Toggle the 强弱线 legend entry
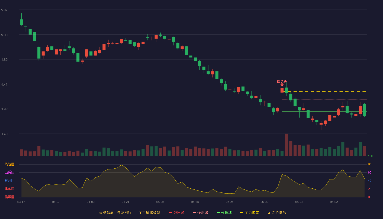The width and height of the screenshot is (383, 219). tap(200, 212)
